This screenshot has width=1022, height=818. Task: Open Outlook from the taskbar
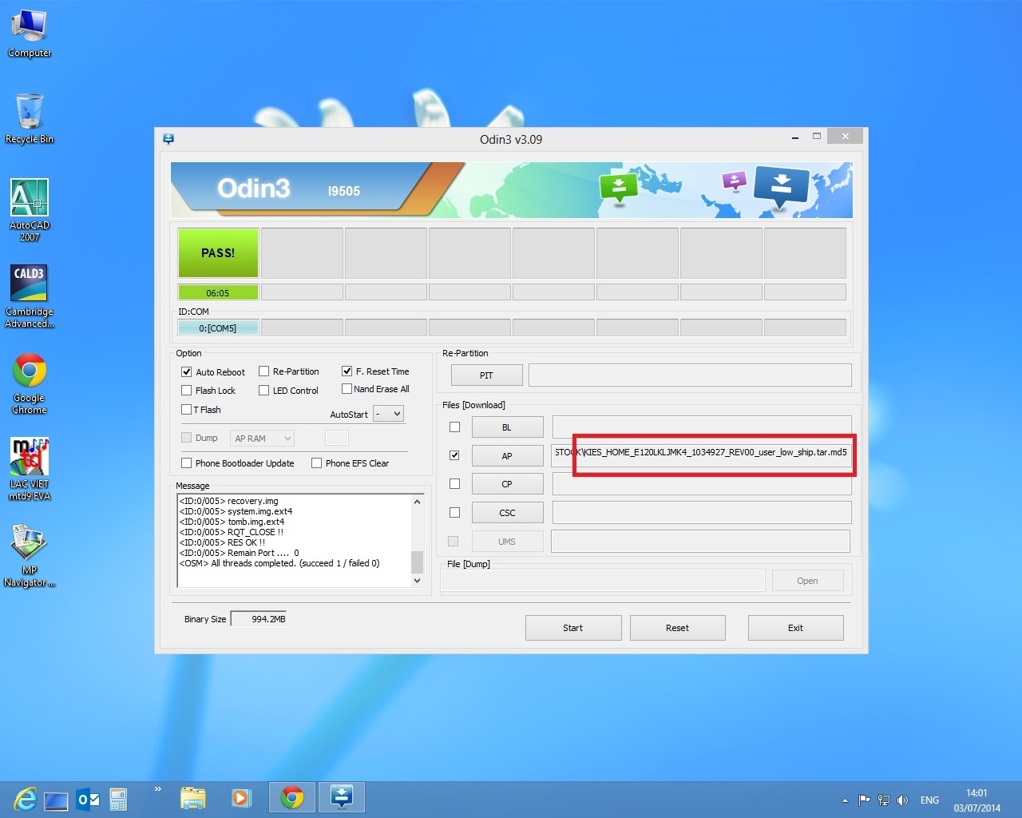tap(88, 799)
